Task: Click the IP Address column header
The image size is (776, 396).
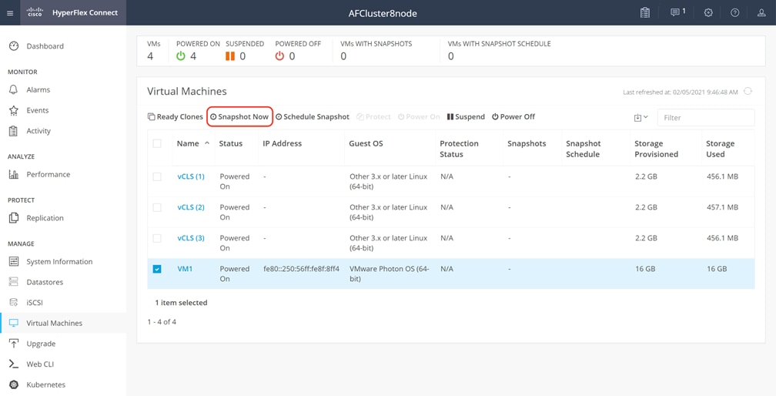Action: [x=282, y=143]
